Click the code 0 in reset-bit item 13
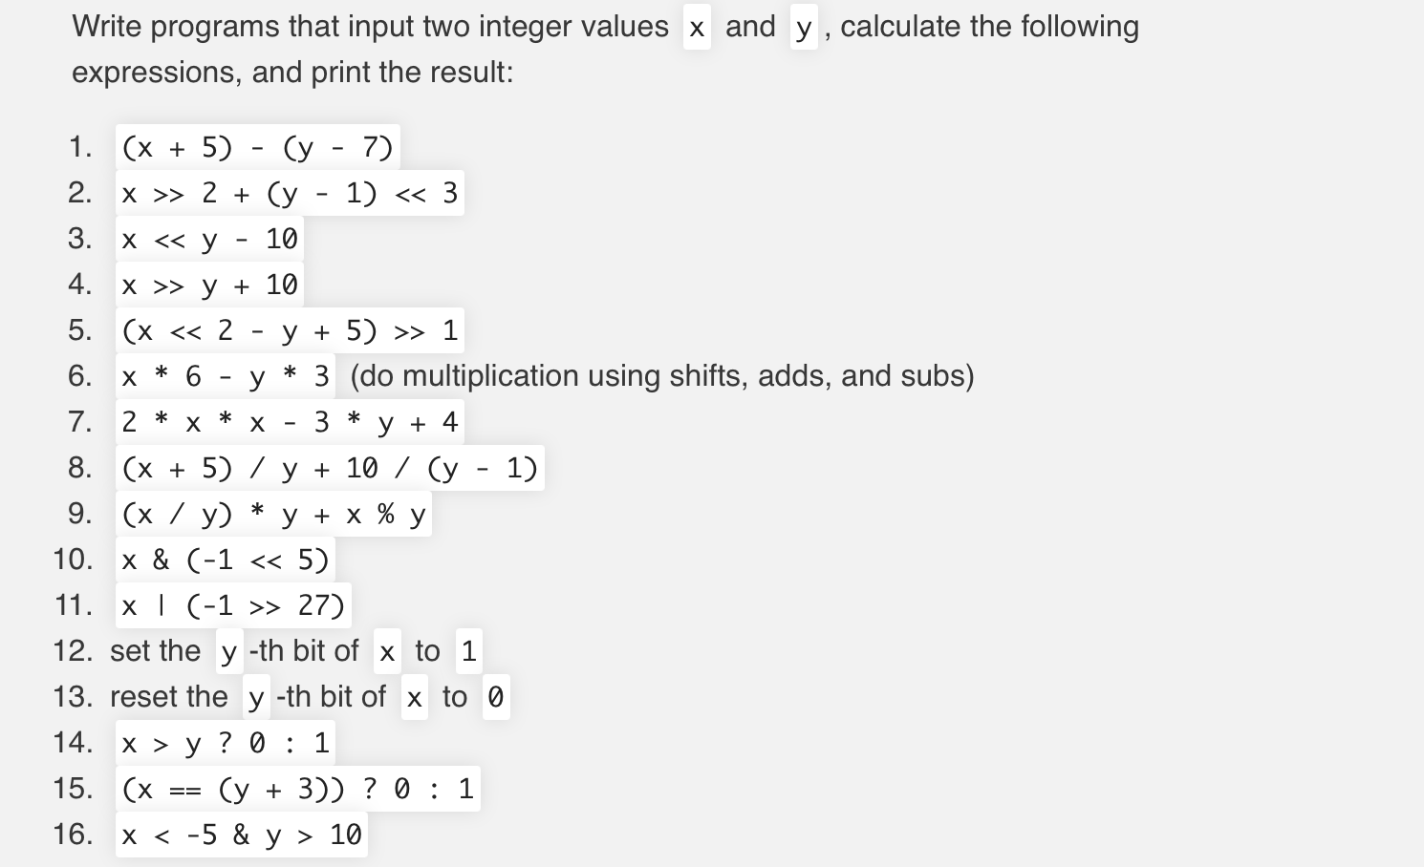Image resolution: width=1424 pixels, height=867 pixels. tap(495, 697)
